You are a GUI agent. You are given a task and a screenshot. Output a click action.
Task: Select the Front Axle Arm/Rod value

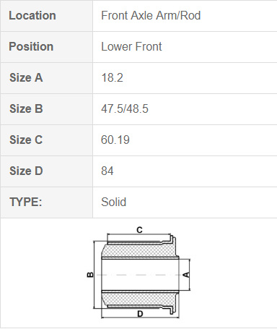pyautogui.click(x=151, y=16)
